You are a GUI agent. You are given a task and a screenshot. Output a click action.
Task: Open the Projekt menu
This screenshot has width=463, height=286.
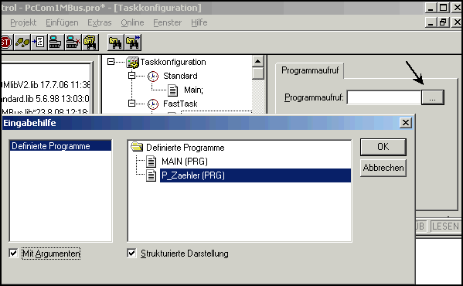click(23, 22)
